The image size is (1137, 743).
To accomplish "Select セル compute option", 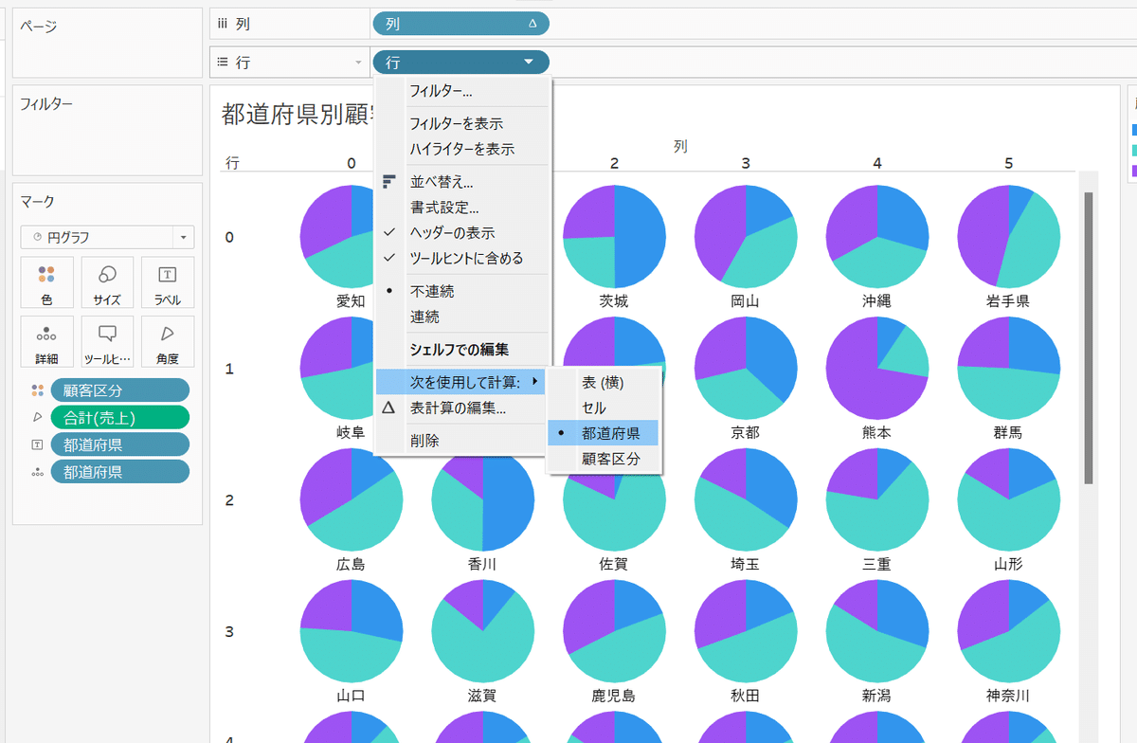I will [604, 408].
